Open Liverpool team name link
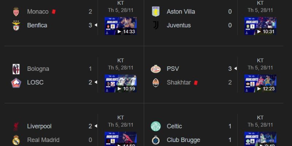292x146 pixels. click(39, 126)
